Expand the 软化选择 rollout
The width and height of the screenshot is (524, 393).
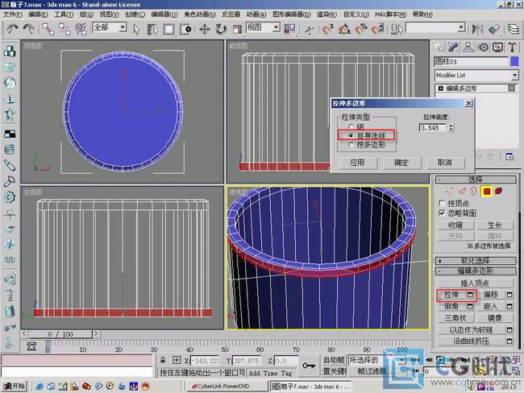coord(476,261)
